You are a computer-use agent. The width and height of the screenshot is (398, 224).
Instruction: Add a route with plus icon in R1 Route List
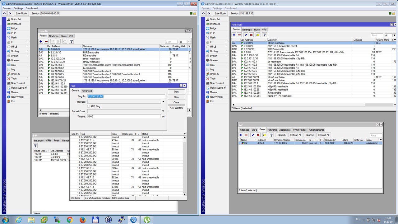pyautogui.click(x=234, y=35)
